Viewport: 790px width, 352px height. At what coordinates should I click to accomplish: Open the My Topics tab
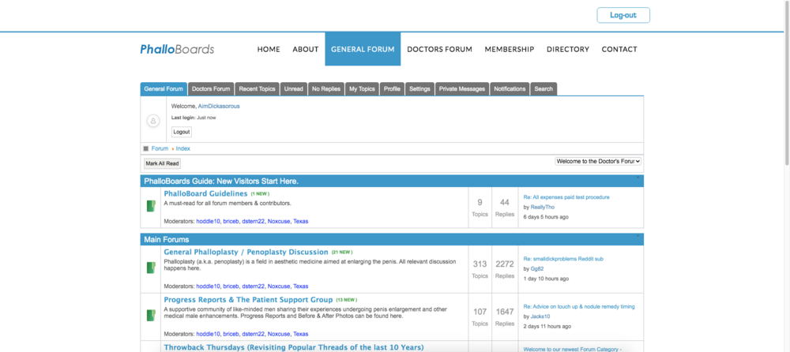coord(362,88)
